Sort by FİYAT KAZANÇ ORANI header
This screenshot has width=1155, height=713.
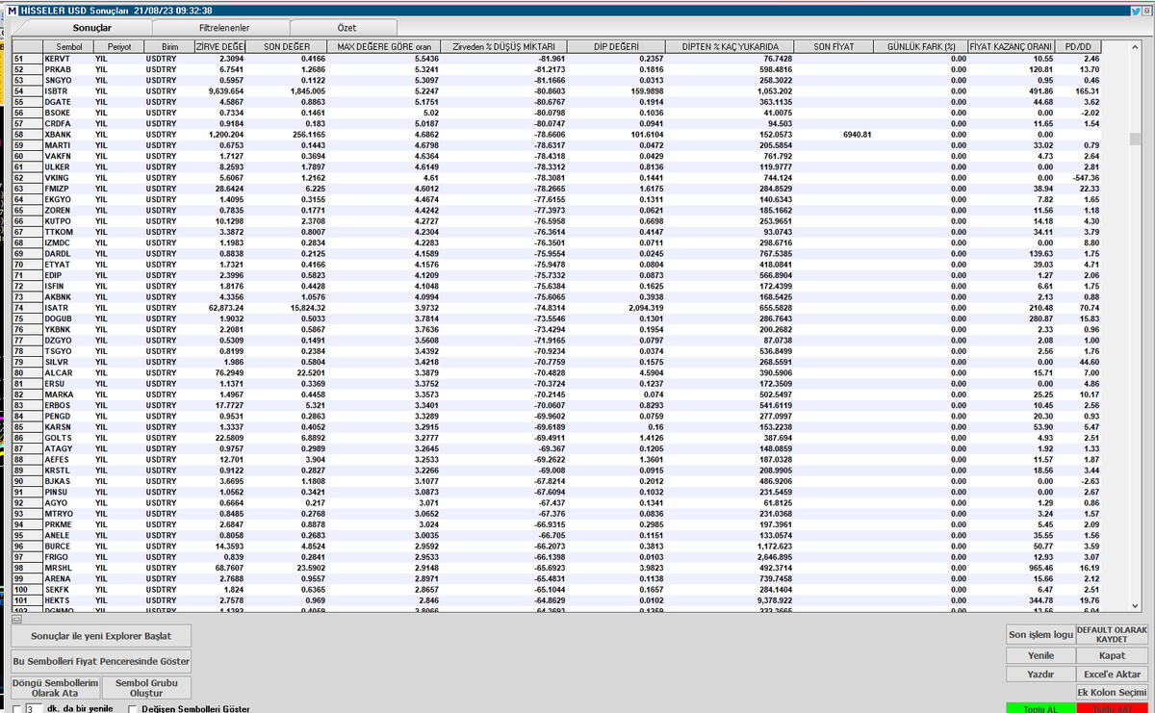coord(1011,46)
